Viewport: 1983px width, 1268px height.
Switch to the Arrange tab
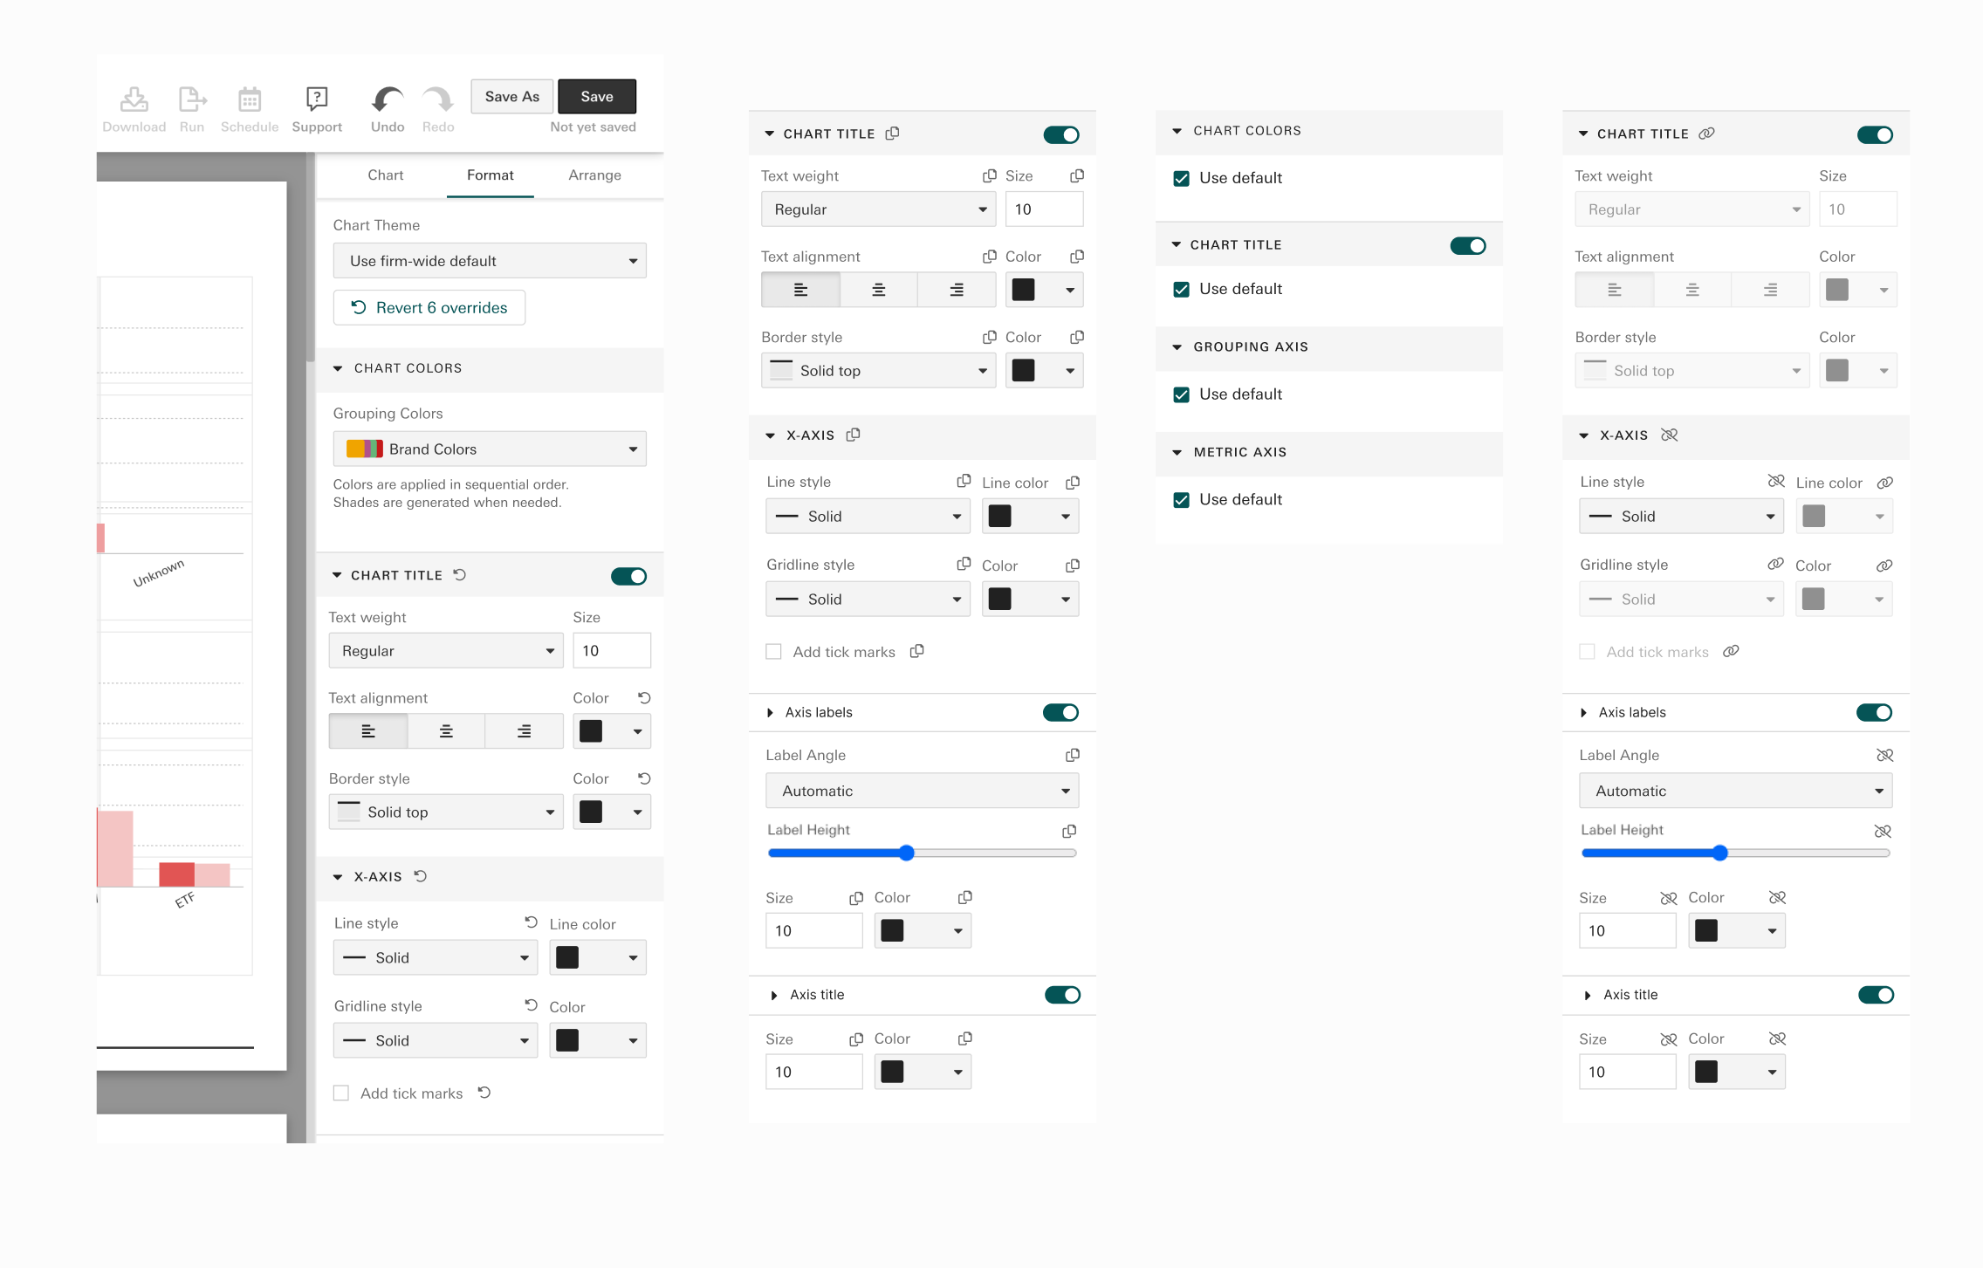tap(594, 175)
